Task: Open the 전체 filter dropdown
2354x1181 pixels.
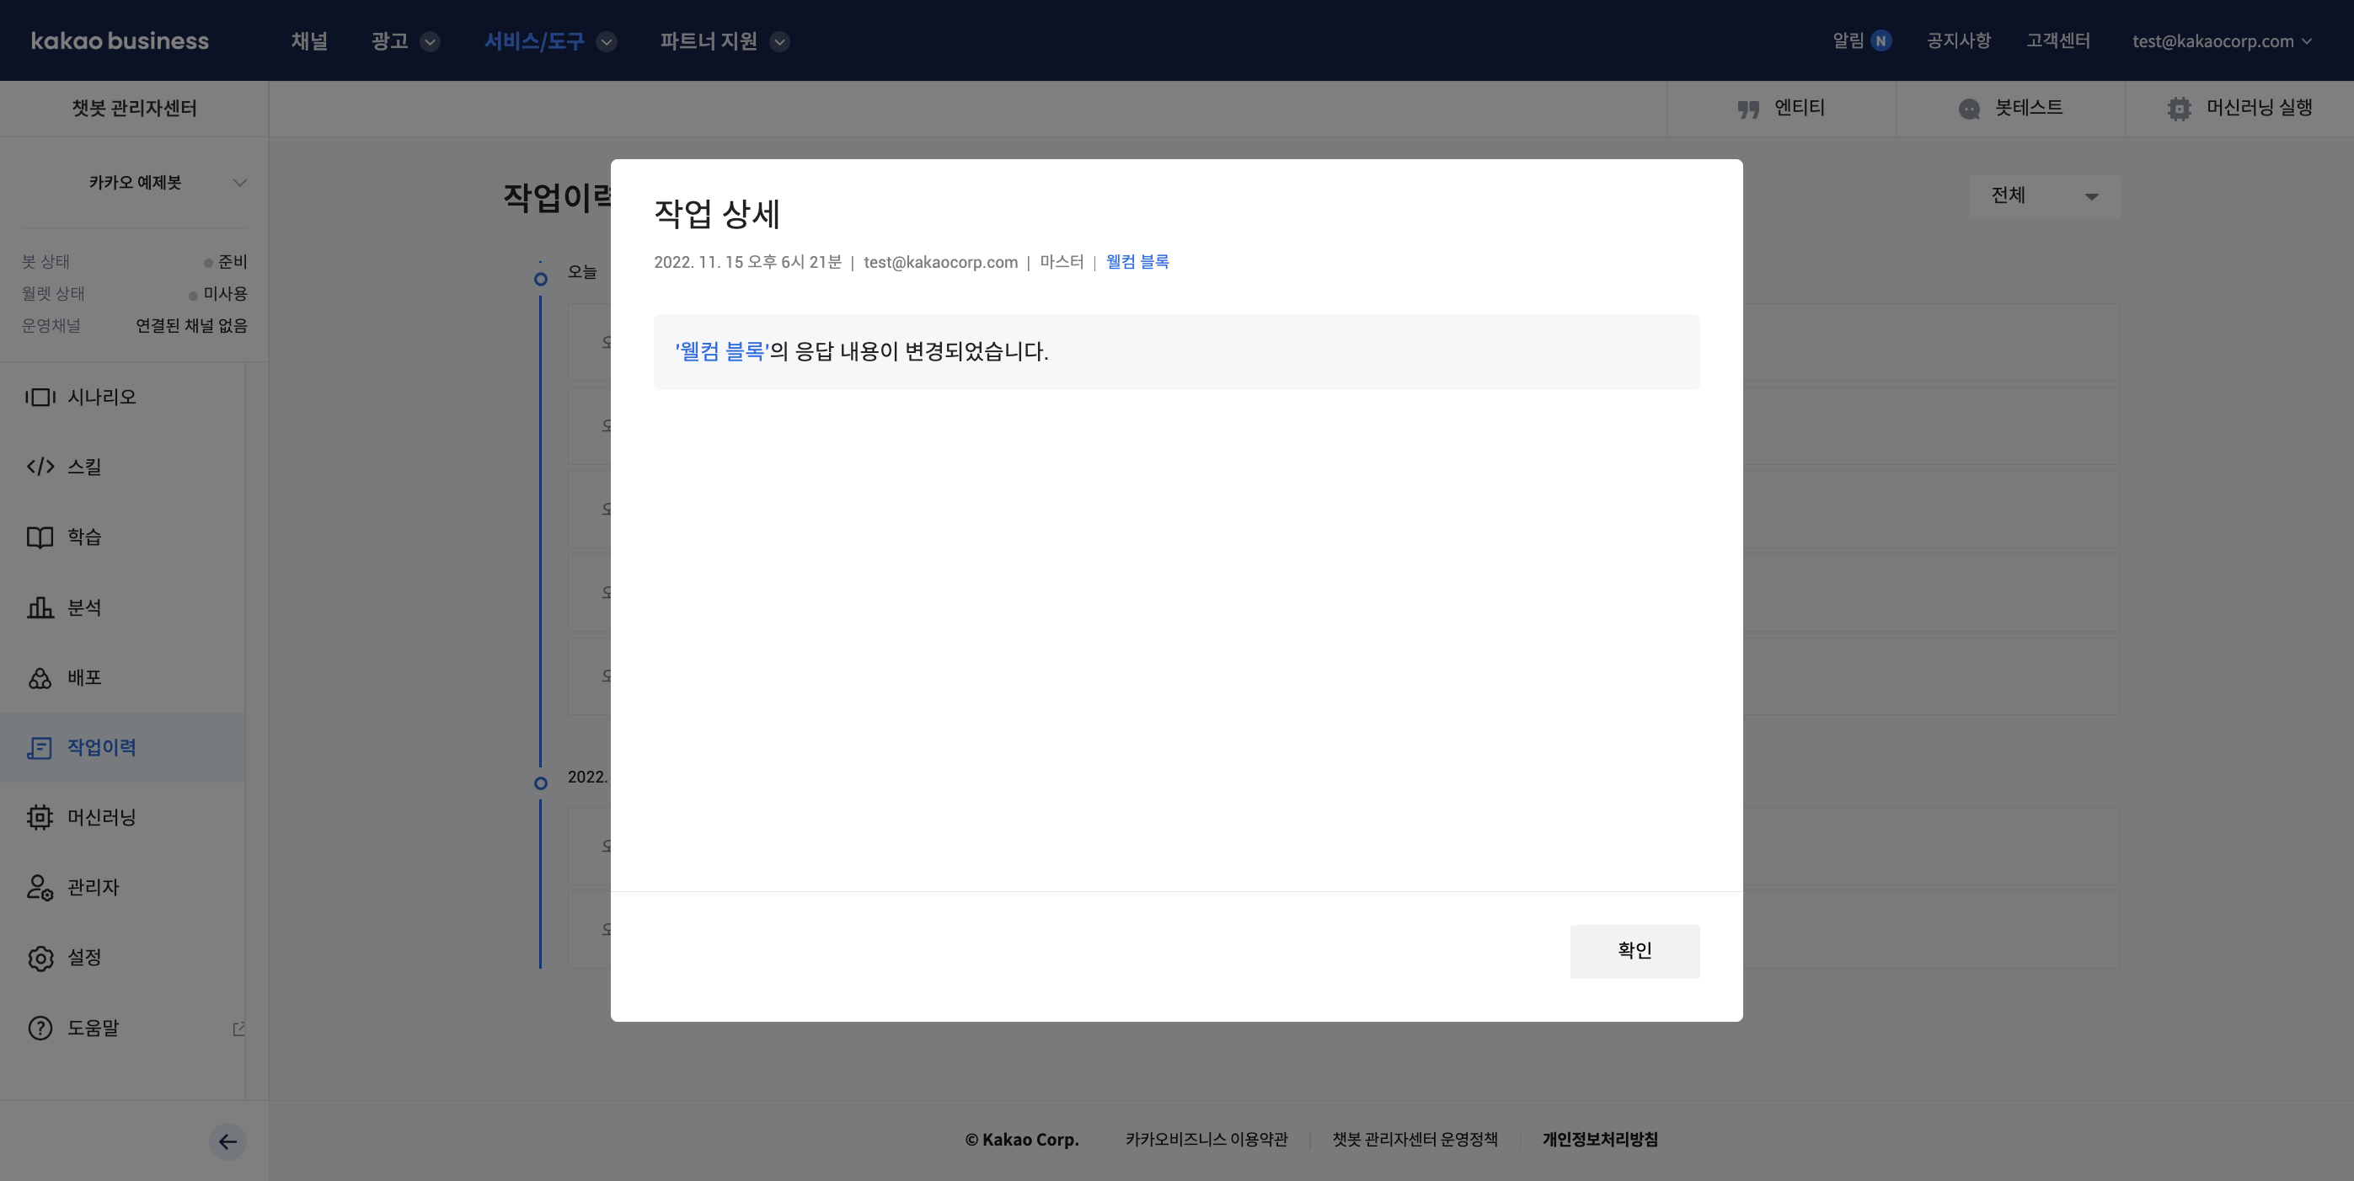Action: tap(2043, 195)
